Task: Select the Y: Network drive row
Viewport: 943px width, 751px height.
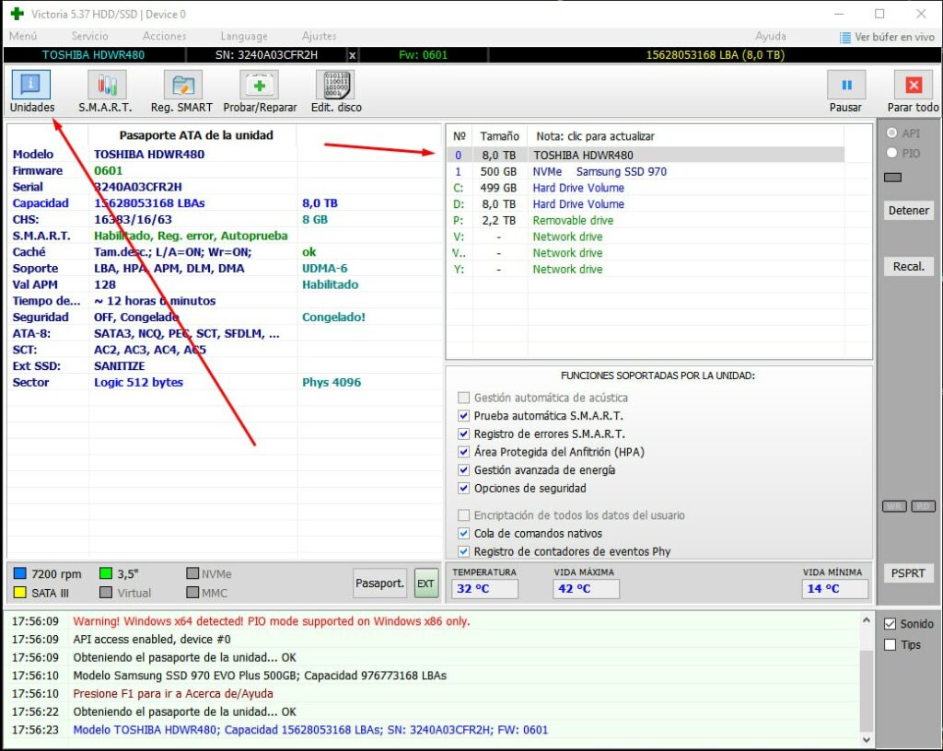Action: coord(646,269)
